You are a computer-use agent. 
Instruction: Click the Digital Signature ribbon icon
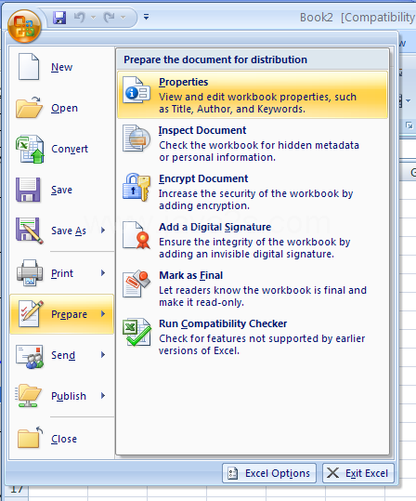tap(136, 235)
